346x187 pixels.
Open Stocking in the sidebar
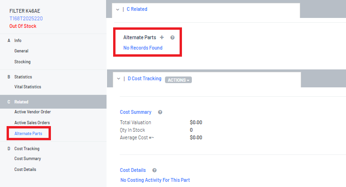click(23, 62)
